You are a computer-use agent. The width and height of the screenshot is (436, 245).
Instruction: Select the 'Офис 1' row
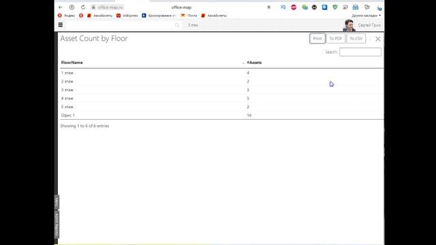(x=221, y=115)
